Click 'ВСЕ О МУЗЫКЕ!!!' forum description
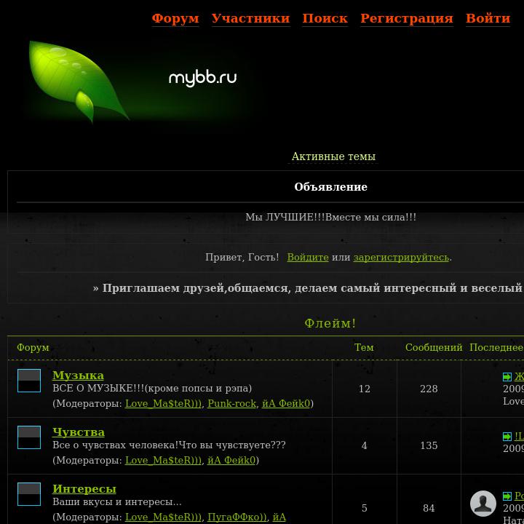524x524 pixels. coord(152,389)
